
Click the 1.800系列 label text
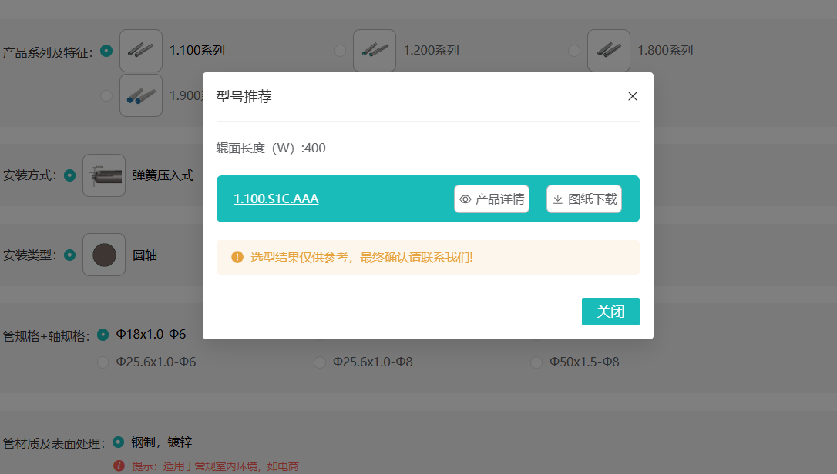point(665,51)
